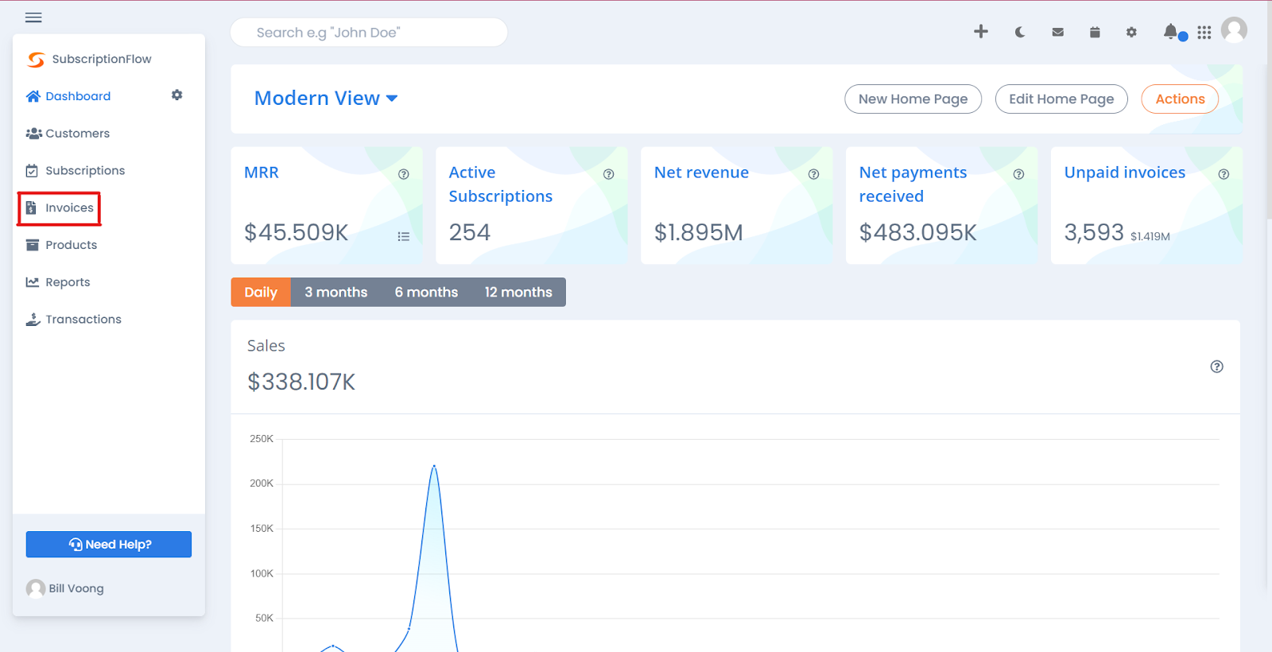Open the apps grid icon
Screen dimensions: 1272x652
[1204, 32]
